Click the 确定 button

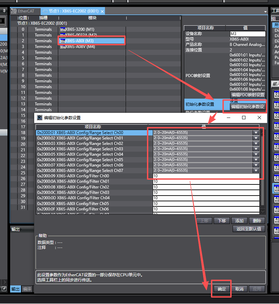coord(222,289)
